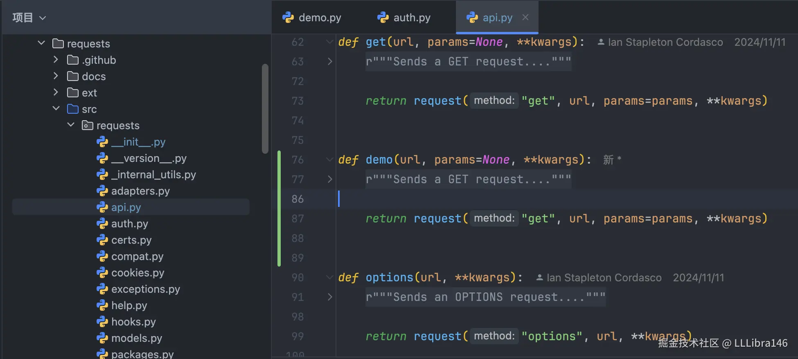Open models.py file
The width and height of the screenshot is (798, 359).
pos(137,338)
